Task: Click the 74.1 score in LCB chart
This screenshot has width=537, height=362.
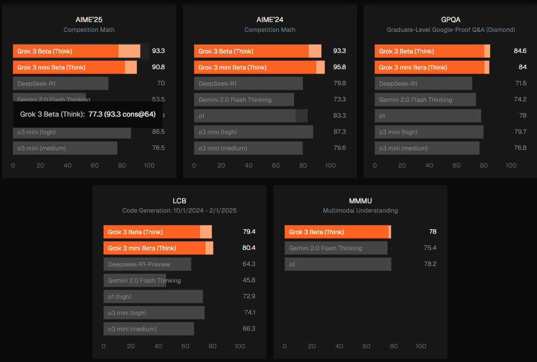Action: [x=250, y=312]
